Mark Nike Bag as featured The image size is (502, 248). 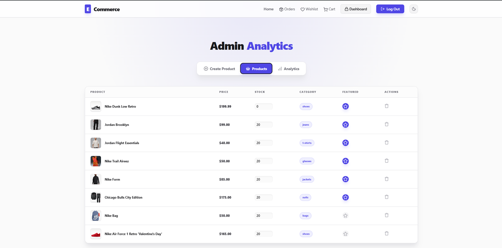[x=345, y=216]
